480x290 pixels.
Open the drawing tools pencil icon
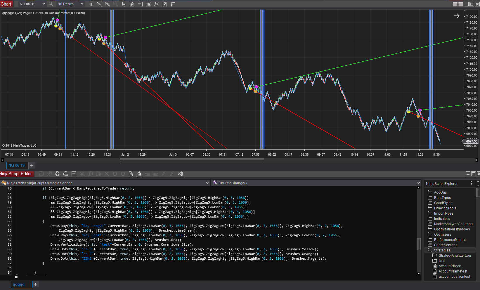click(x=99, y=4)
